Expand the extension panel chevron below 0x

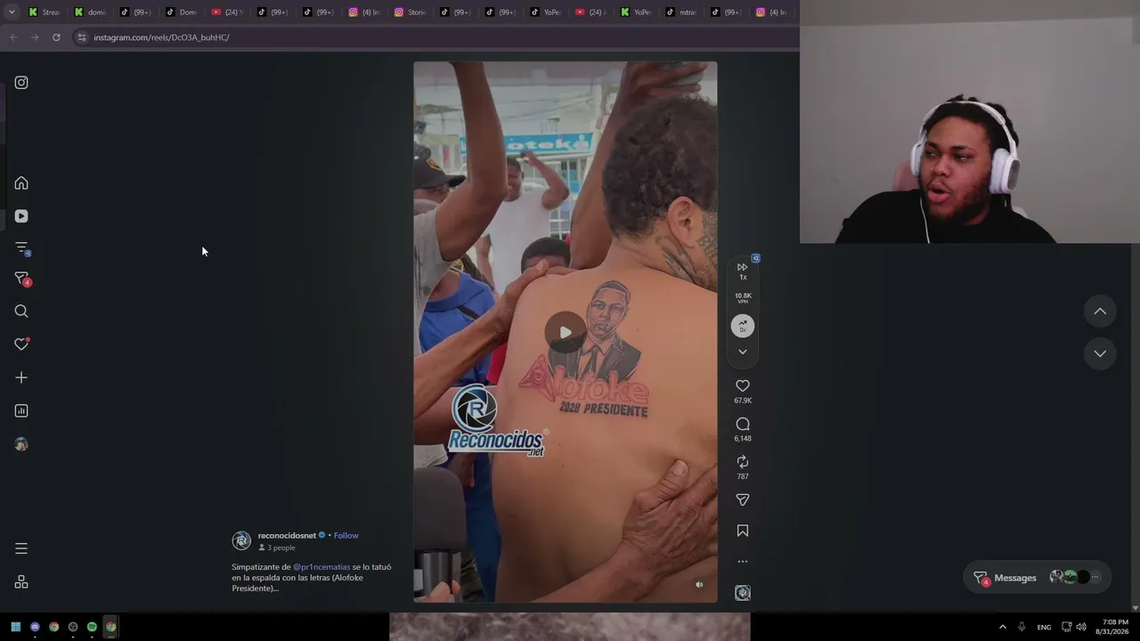[743, 352]
